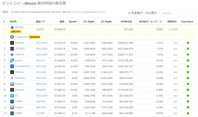Screen dimensions: 198x117
Task: Open the Crypto.com exchange link
Action: (x=22, y=37)
